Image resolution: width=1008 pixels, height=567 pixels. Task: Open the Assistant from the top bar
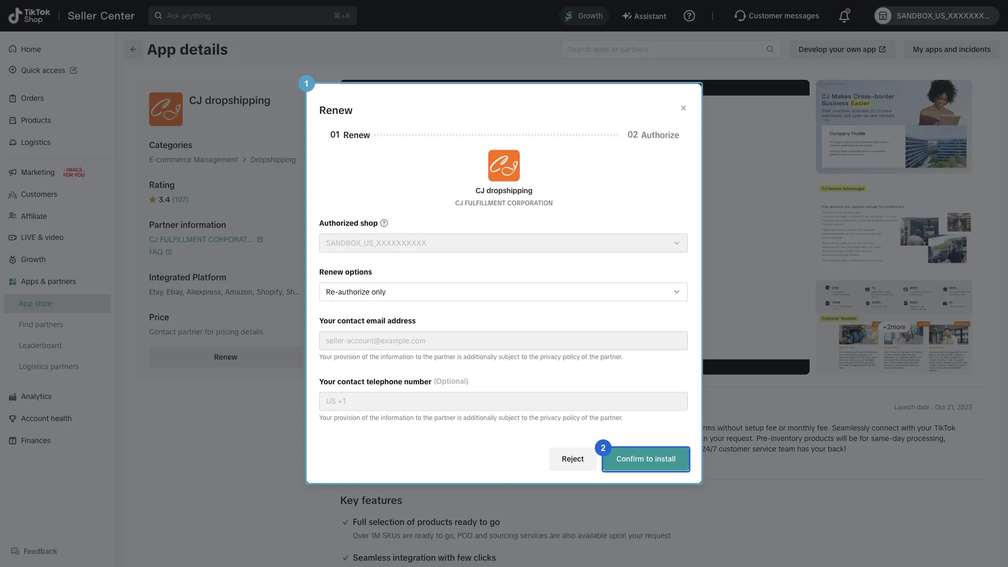pos(644,16)
